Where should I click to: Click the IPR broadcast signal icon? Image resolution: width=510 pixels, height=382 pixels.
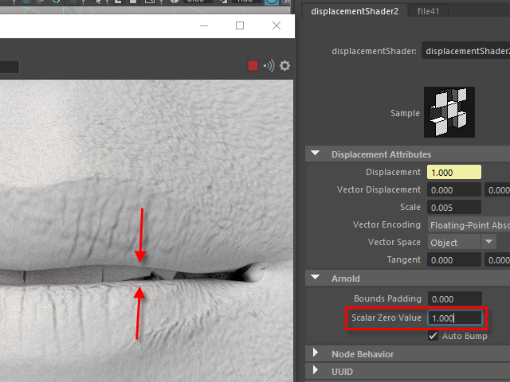click(269, 66)
